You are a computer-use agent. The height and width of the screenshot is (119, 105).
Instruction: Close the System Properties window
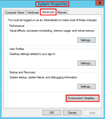[x=100, y=3]
